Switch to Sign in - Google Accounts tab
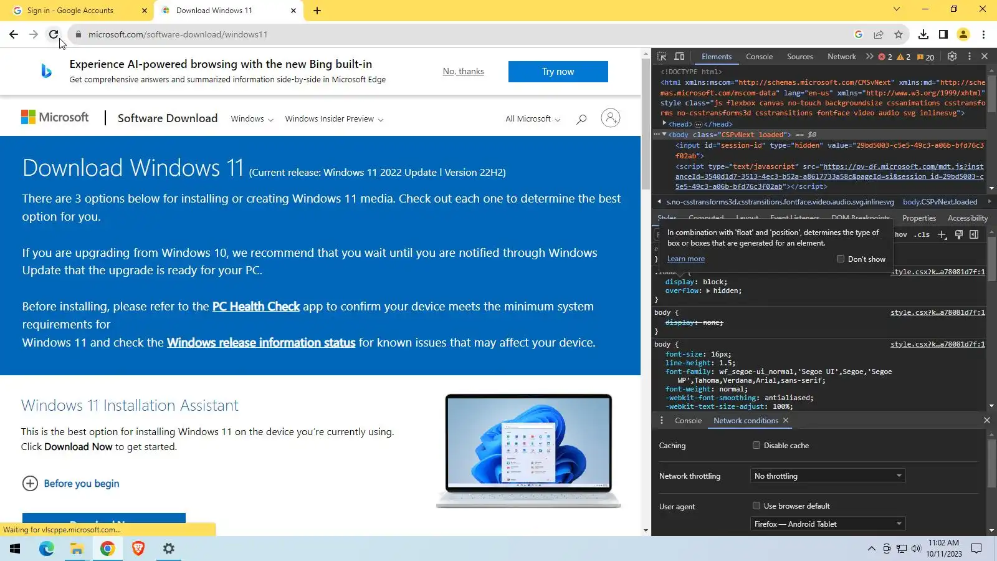 81,11
